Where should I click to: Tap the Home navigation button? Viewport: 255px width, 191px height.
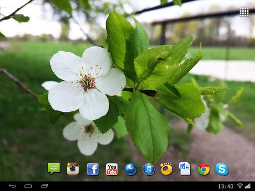click(x=28, y=186)
